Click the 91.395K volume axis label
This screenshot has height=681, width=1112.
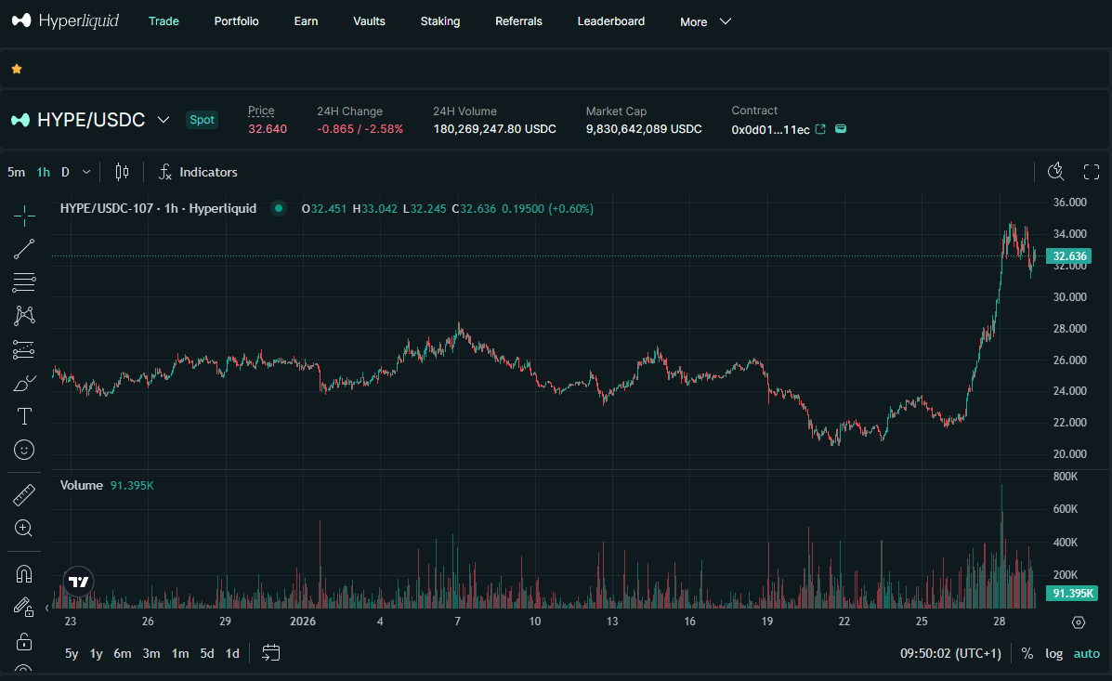1071,593
